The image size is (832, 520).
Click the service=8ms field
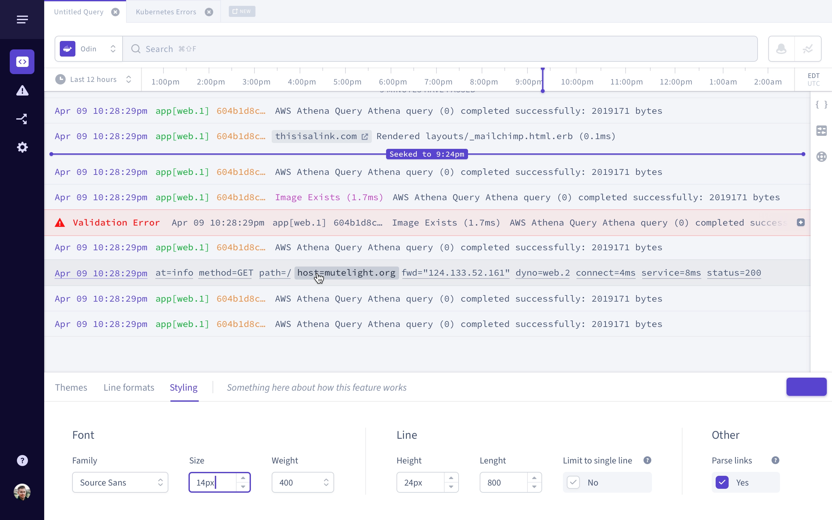671,273
